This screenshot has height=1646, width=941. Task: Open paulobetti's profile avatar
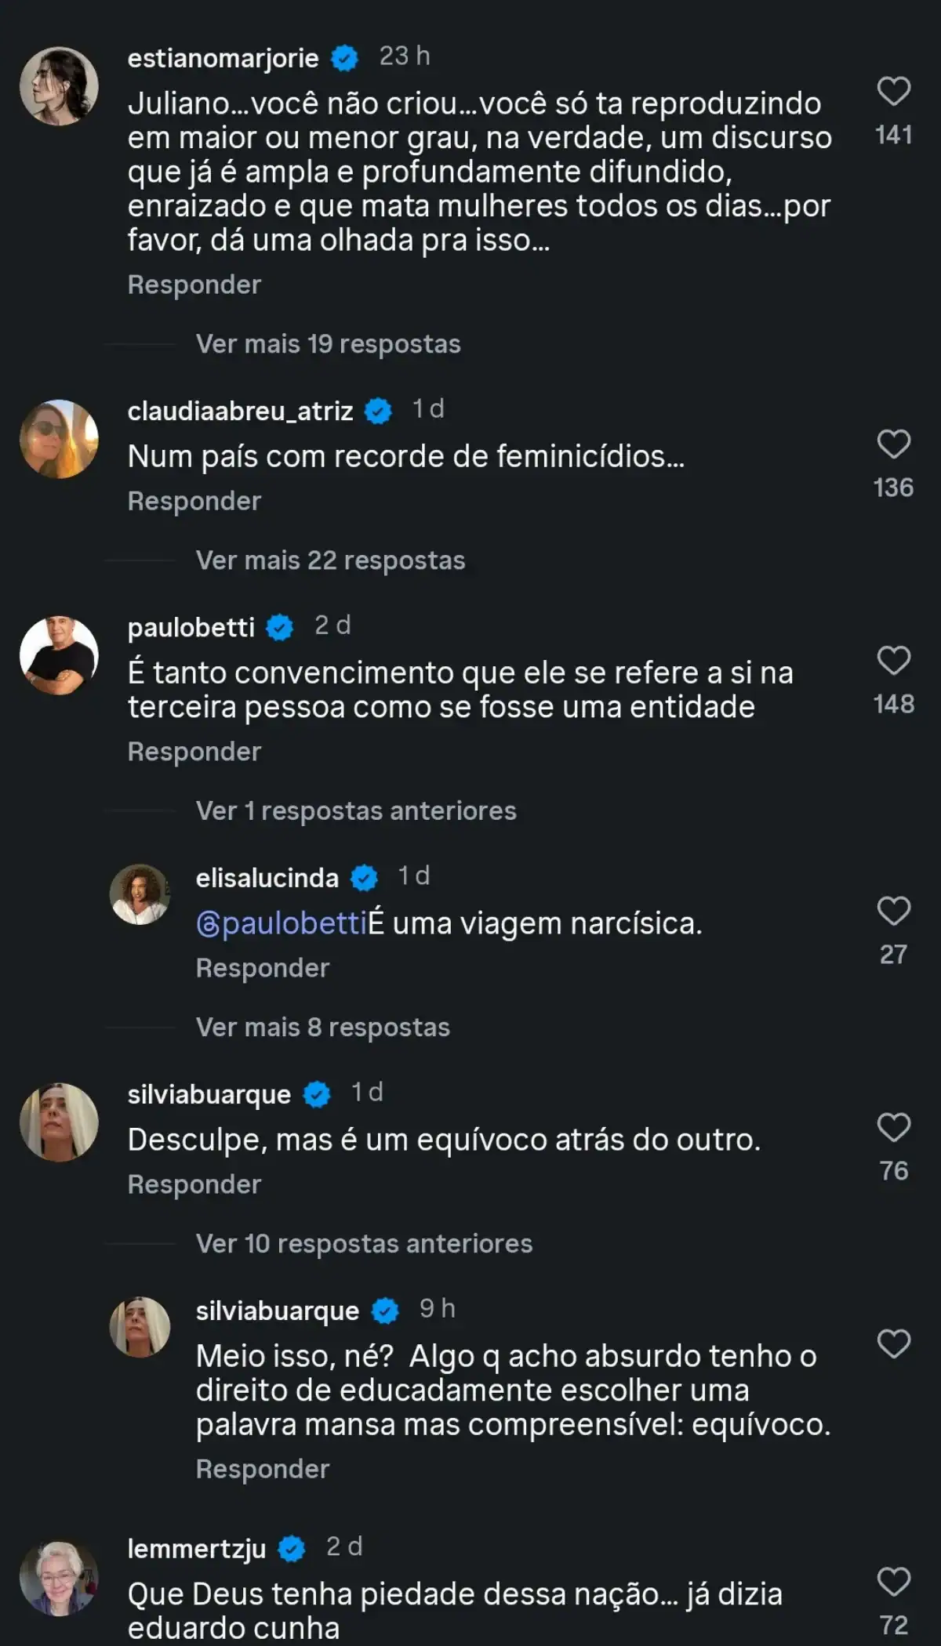click(59, 655)
